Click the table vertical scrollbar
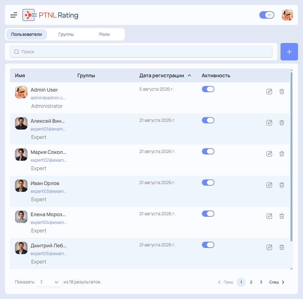The width and height of the screenshot is (303, 299). [x=291, y=157]
